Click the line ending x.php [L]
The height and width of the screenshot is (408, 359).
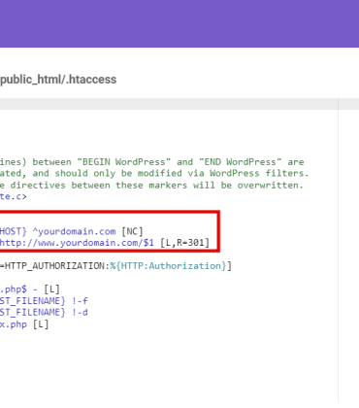(x=24, y=323)
